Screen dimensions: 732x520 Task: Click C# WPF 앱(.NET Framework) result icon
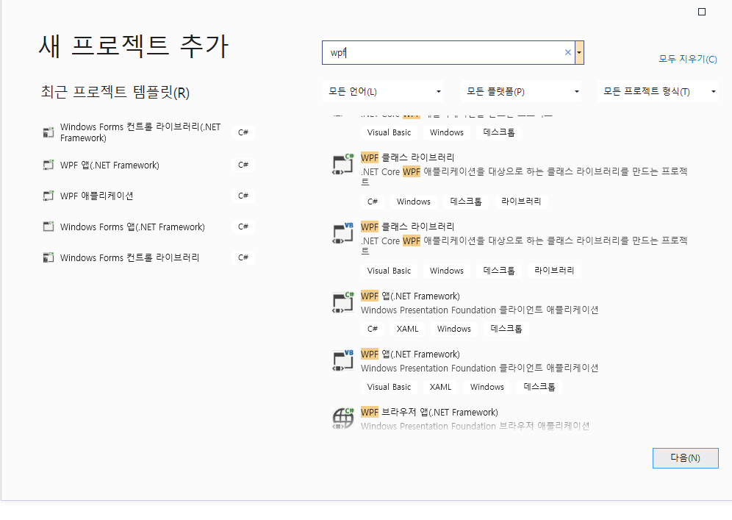[342, 303]
